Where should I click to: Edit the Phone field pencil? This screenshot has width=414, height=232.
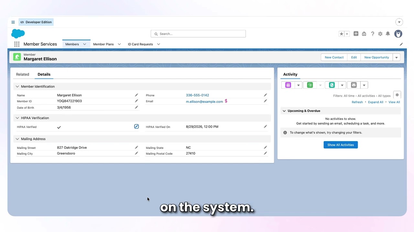tap(265, 95)
